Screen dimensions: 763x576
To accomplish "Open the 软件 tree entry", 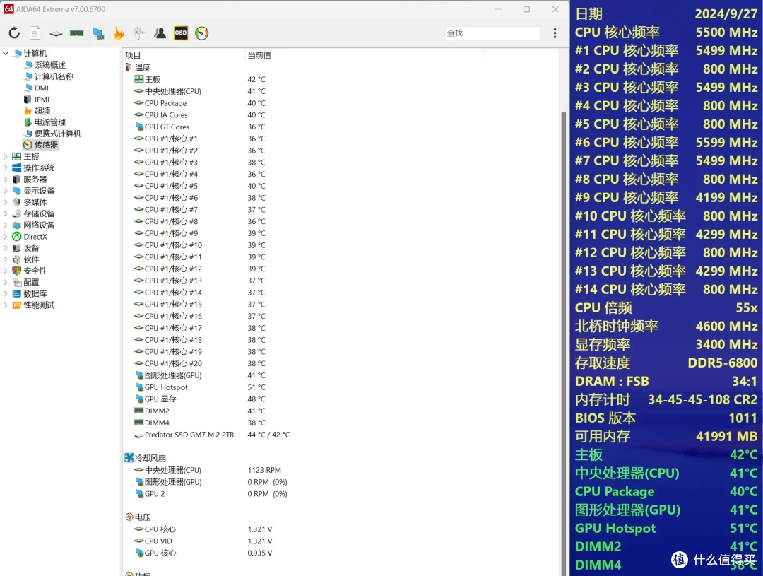I will click(26, 259).
